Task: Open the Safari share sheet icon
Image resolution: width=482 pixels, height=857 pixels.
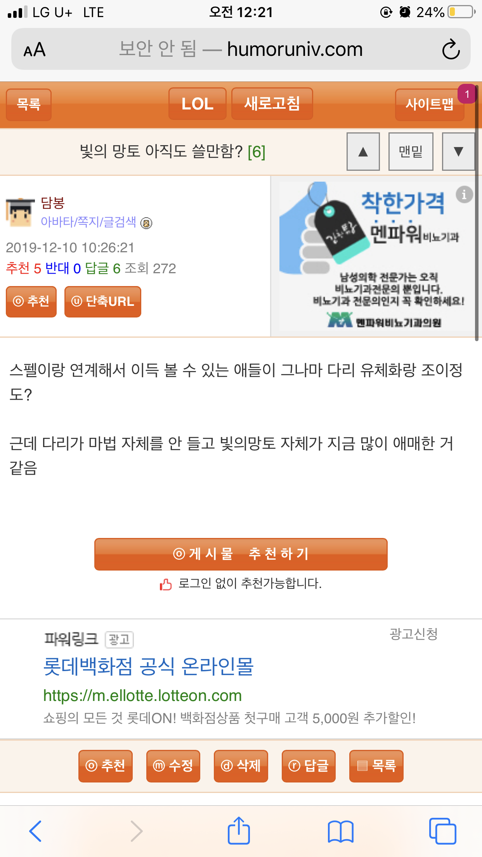Action: click(x=239, y=830)
